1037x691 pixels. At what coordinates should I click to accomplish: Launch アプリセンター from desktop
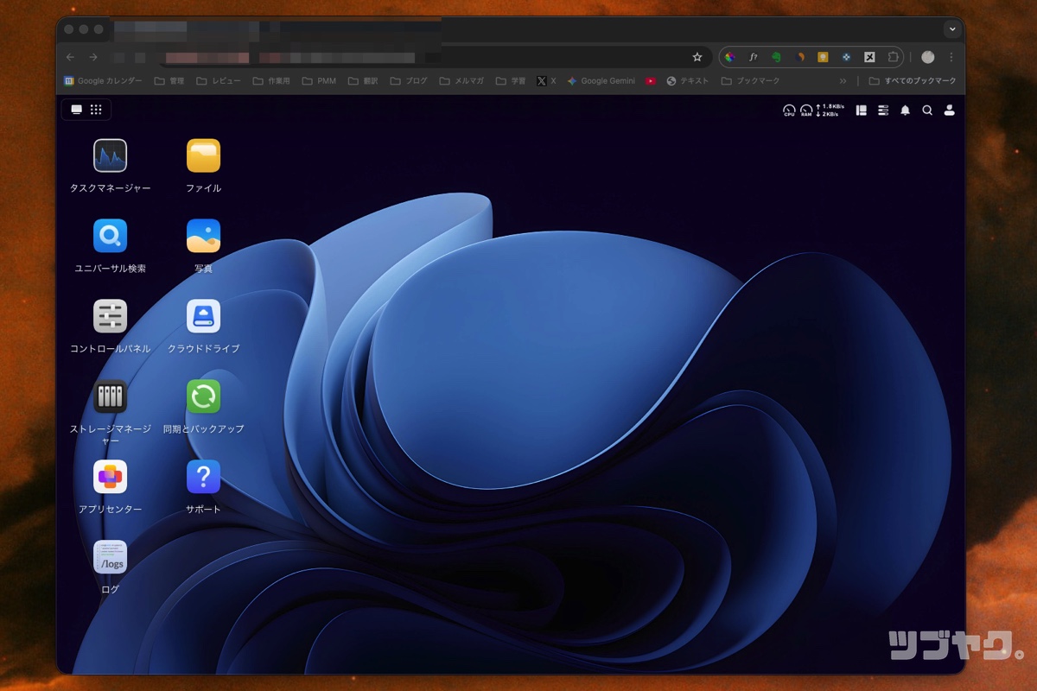point(110,477)
